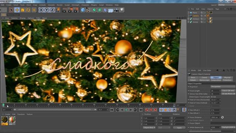Viewport: 236px width, 133px height.
Task: Toggle Y axis lock
Action: (46, 10)
